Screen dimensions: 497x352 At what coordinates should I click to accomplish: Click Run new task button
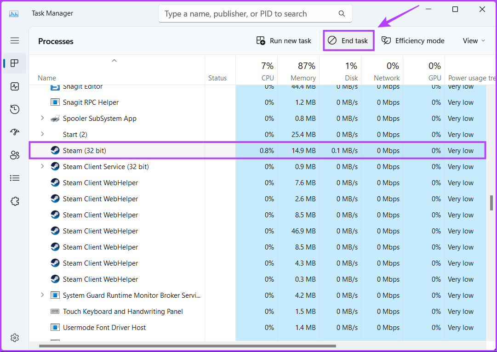284,41
